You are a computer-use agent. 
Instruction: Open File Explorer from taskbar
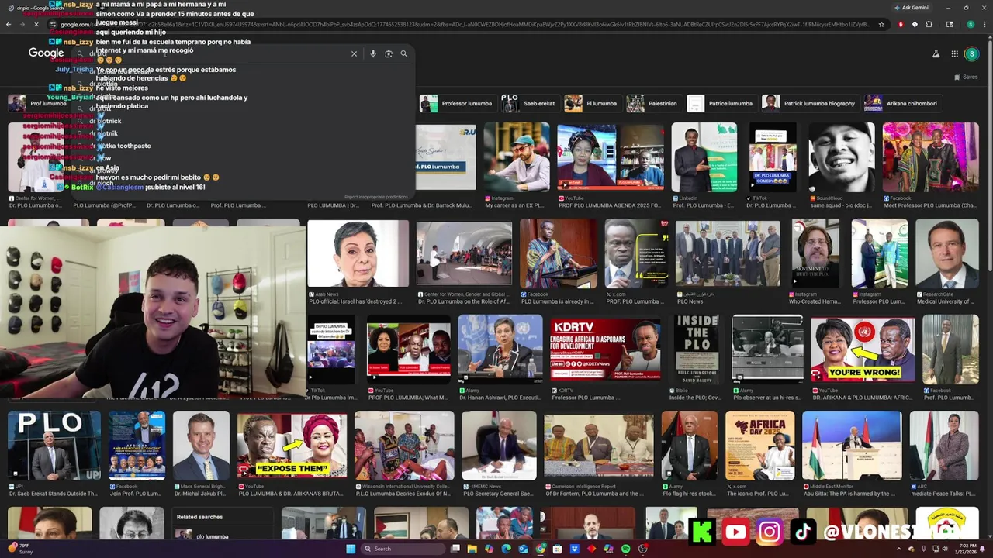(x=472, y=549)
